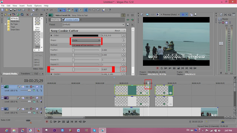
Task: Open the Shape dropdown showing Circle
Action: (x=86, y=40)
